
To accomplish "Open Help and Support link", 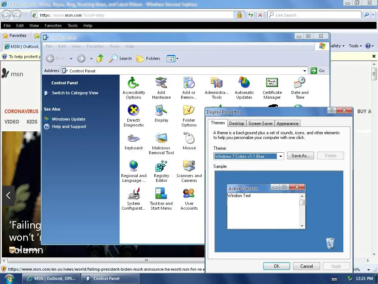I will (69, 126).
